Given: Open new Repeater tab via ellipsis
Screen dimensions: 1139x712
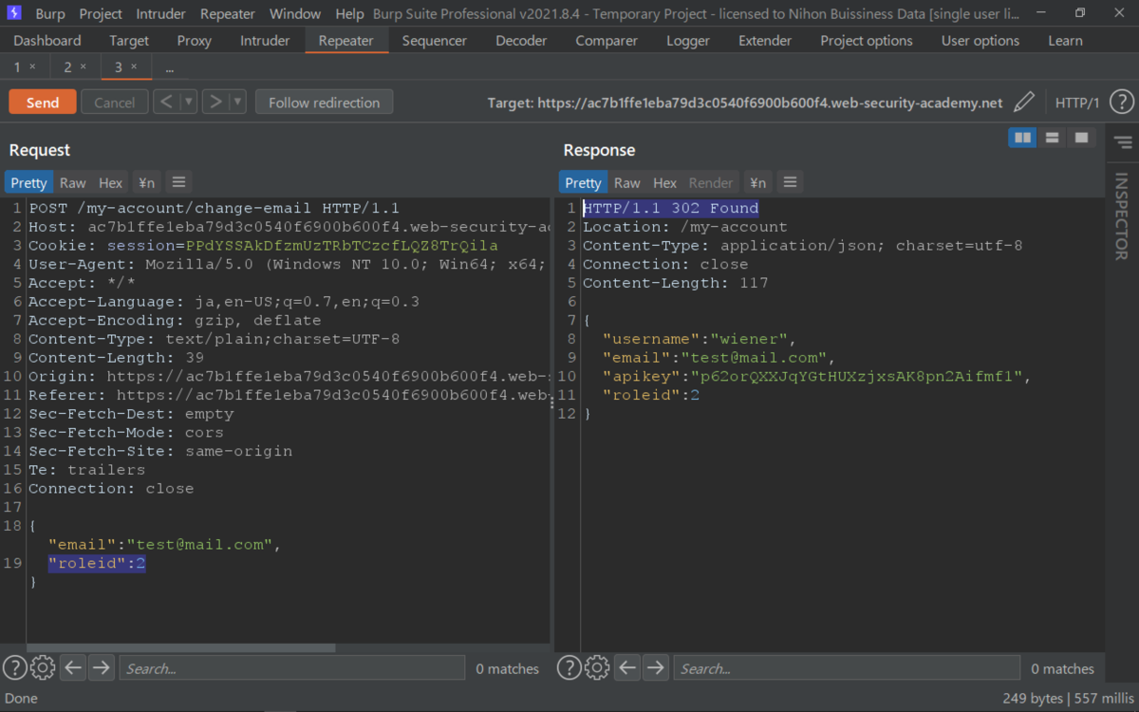Looking at the screenshot, I should [x=169, y=67].
